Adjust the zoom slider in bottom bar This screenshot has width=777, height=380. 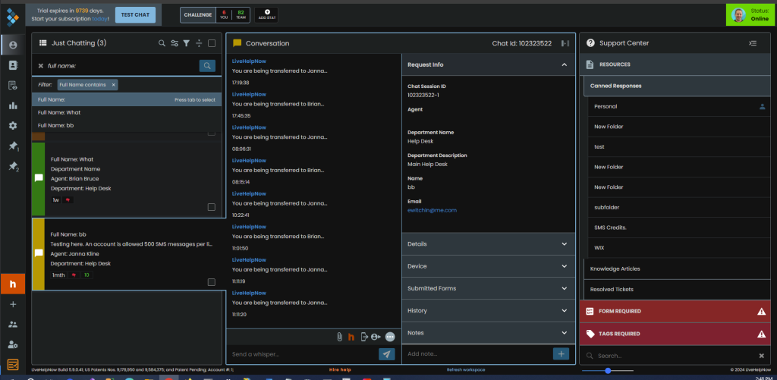[606, 370]
